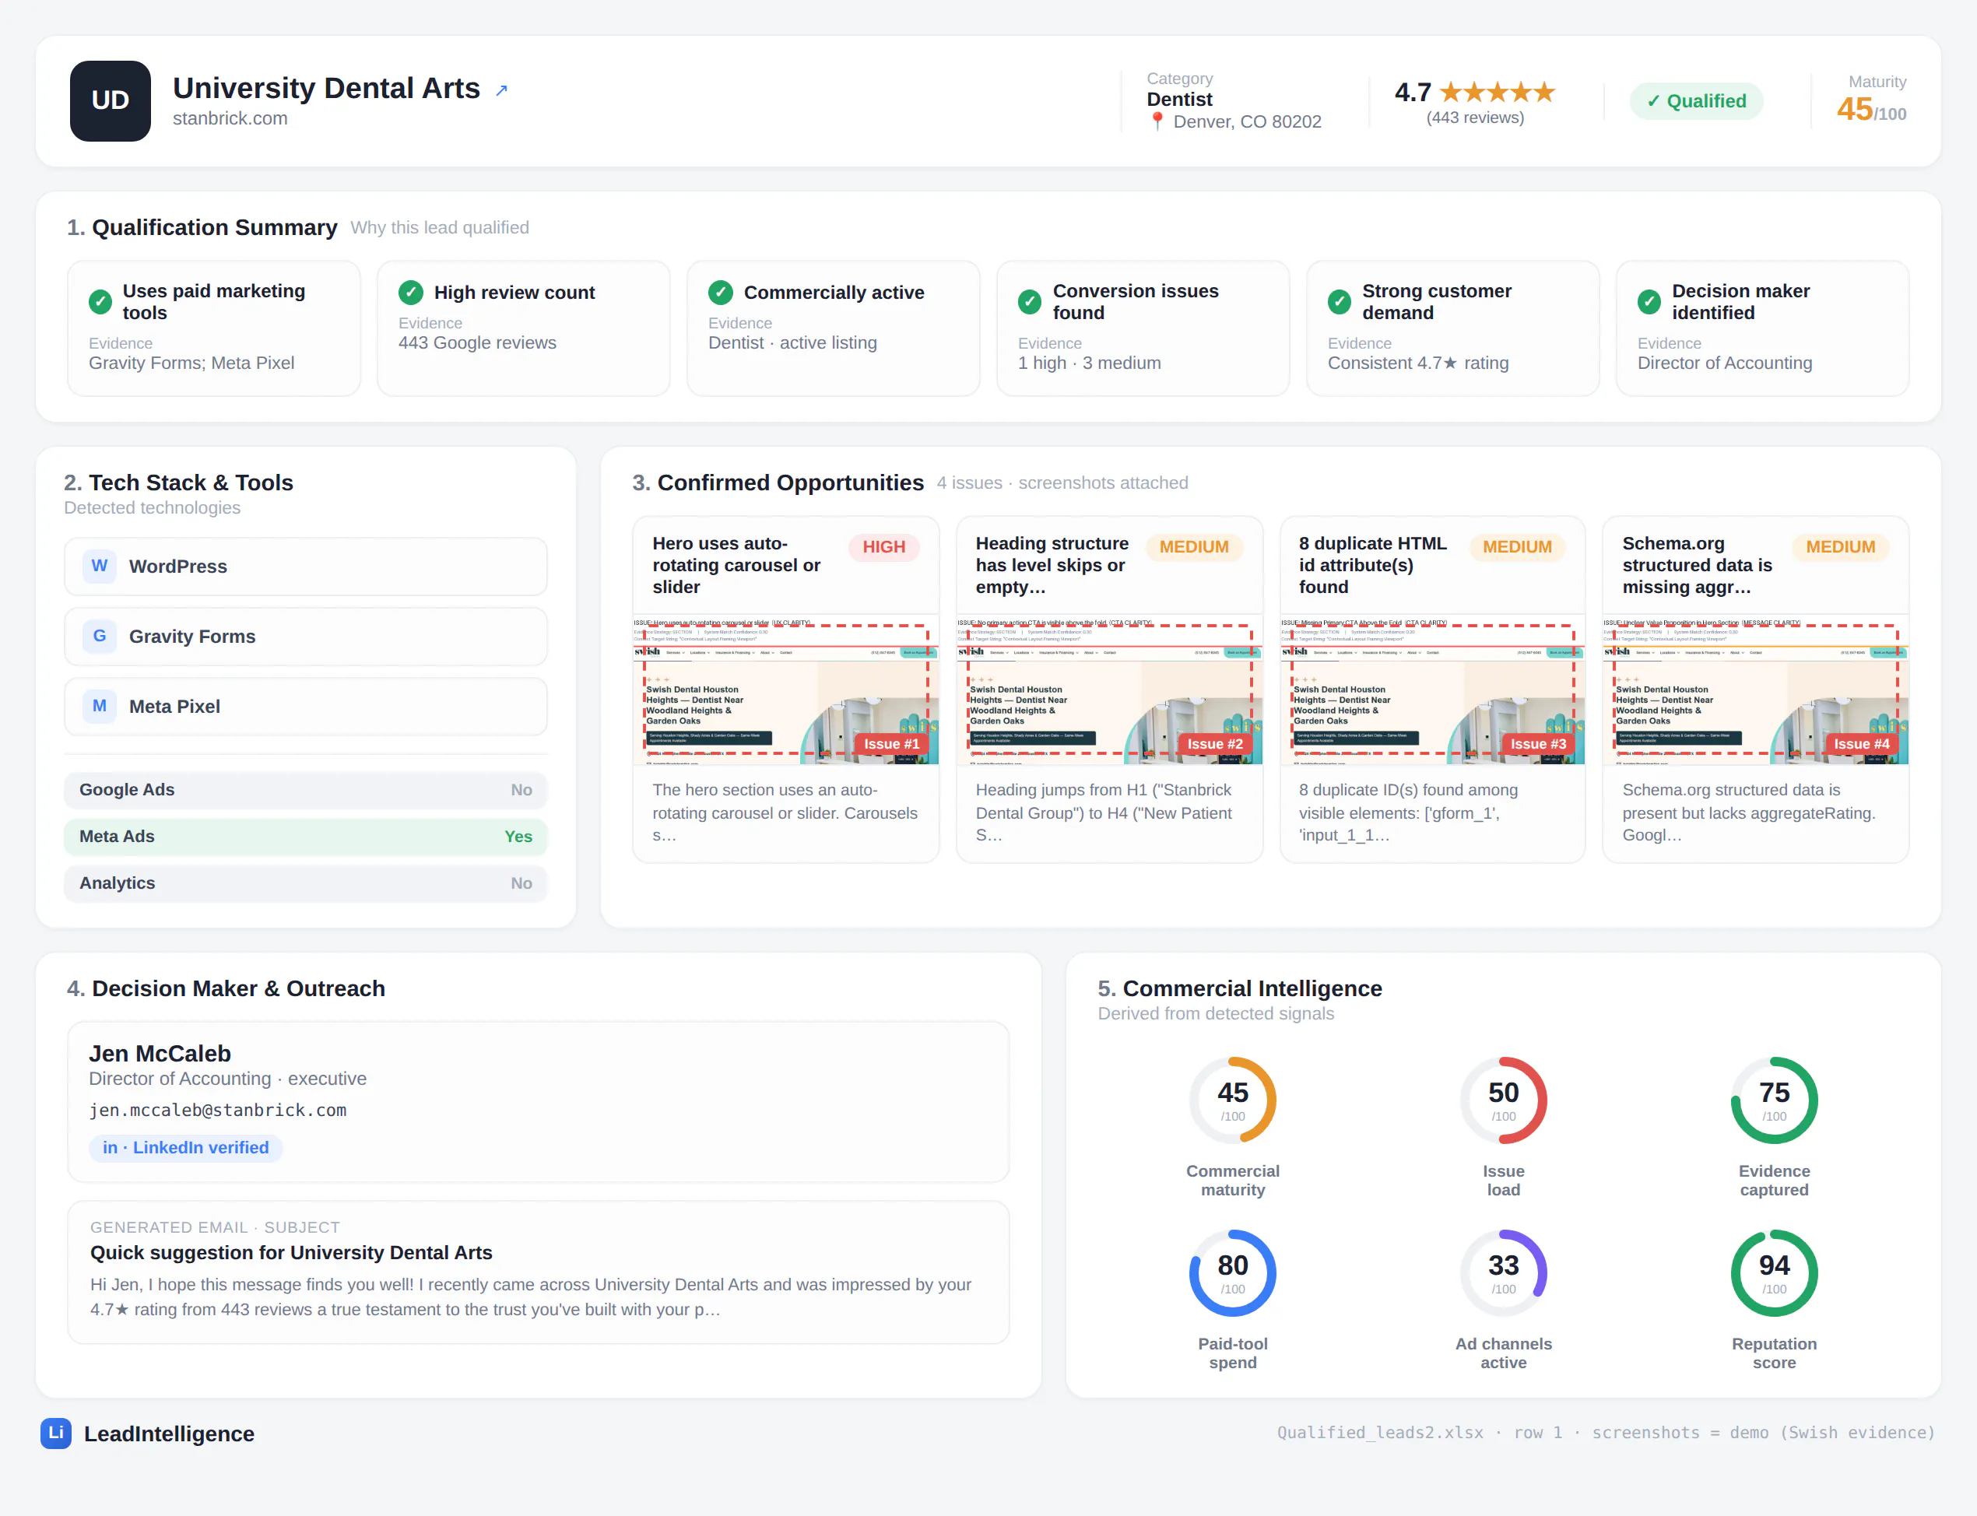Click the Ad channels active 33 gauge
This screenshot has width=1977, height=1516.
tap(1503, 1272)
